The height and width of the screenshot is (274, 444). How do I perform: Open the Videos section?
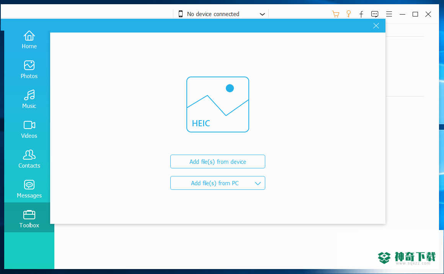pyautogui.click(x=29, y=129)
